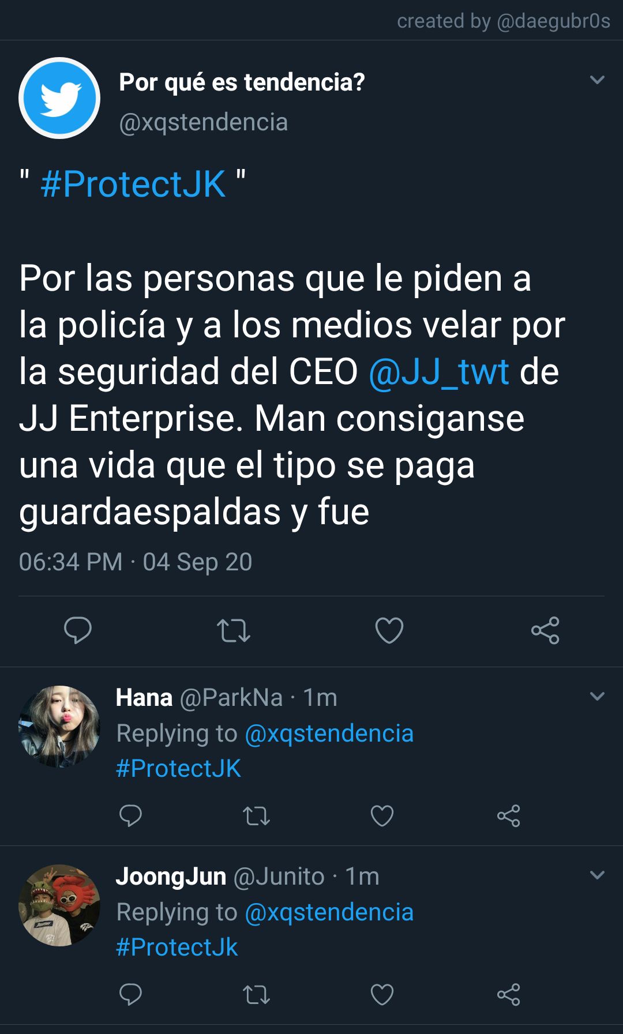Like JoongJun's reply tweet
Viewport: 623px width, 1034px height.
pyautogui.click(x=382, y=995)
